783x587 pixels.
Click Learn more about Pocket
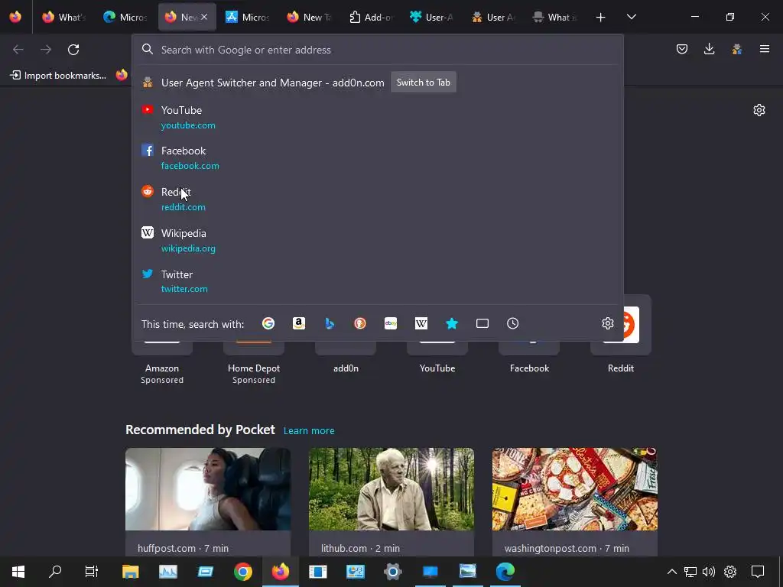(x=309, y=430)
